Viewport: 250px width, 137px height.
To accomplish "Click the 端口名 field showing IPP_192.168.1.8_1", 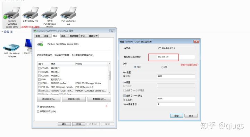I will (x=176, y=48).
